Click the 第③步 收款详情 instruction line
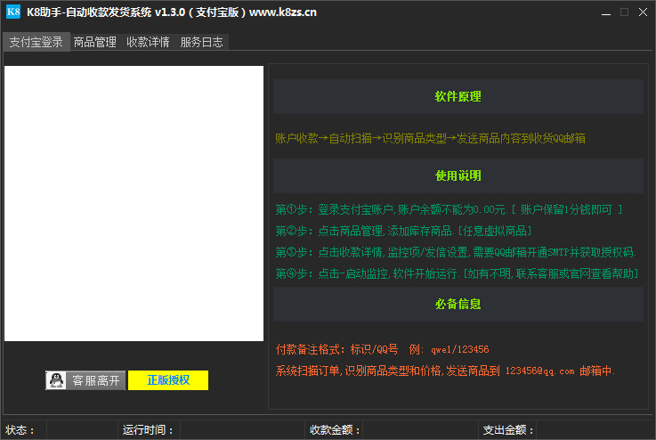 [x=456, y=252]
